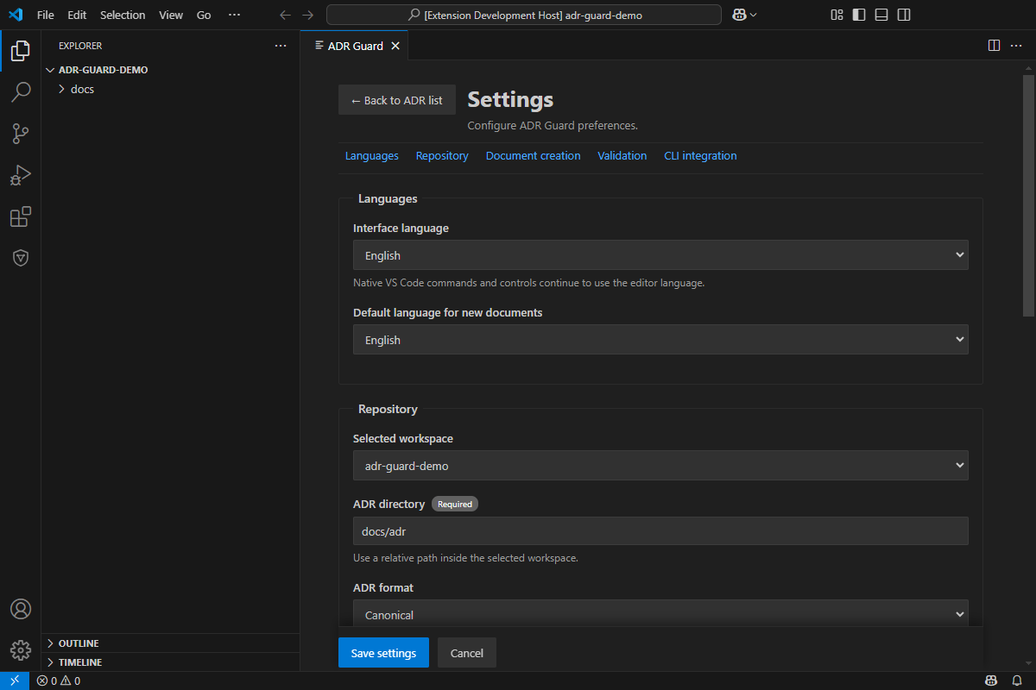Open the Go menu
The image size is (1036, 690).
point(204,15)
